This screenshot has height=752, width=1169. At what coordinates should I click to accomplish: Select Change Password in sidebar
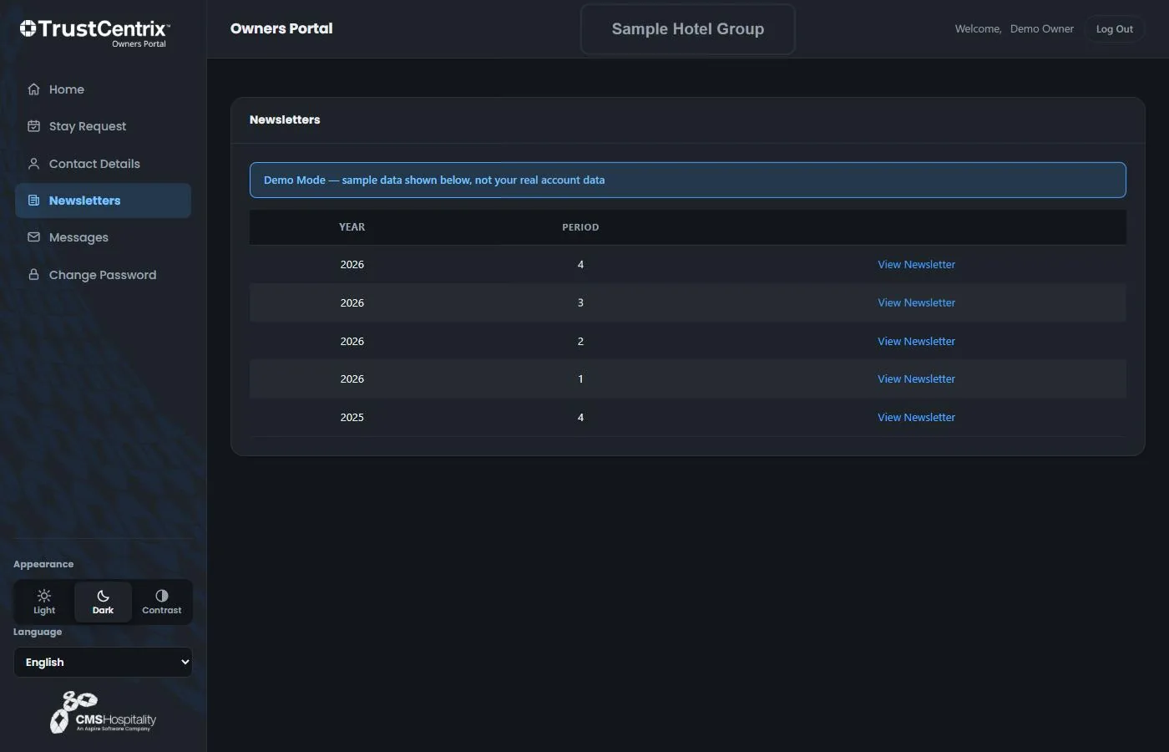pyautogui.click(x=103, y=275)
